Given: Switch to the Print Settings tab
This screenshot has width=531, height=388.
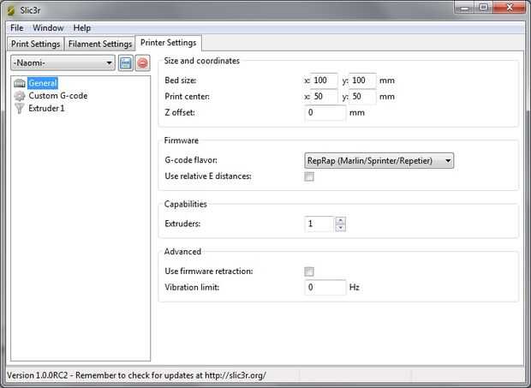Looking at the screenshot, I should 36,44.
